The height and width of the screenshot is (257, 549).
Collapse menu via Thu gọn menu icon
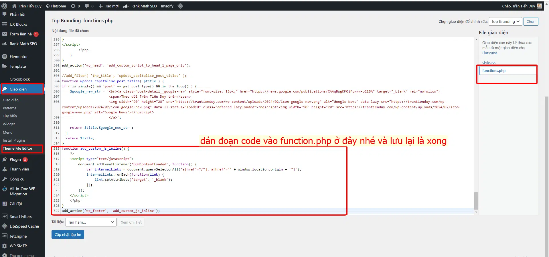5,255
